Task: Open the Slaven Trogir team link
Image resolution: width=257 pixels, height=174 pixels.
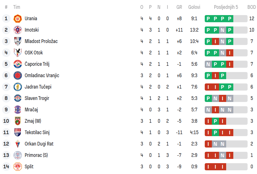Action: [x=37, y=98]
